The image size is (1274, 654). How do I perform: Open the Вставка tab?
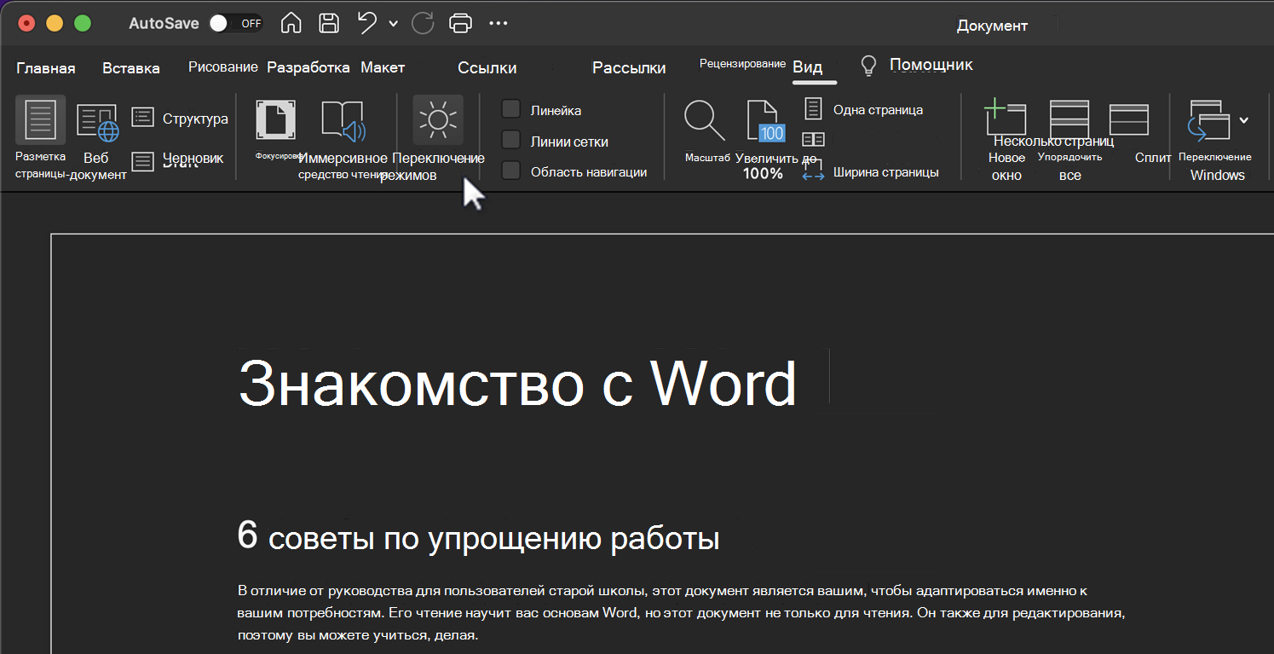pyautogui.click(x=131, y=68)
